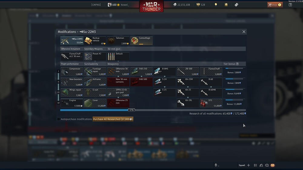This screenshot has height=170, width=303.
Task: Enable Autopurchase modifications checkbox
Action: point(58,119)
